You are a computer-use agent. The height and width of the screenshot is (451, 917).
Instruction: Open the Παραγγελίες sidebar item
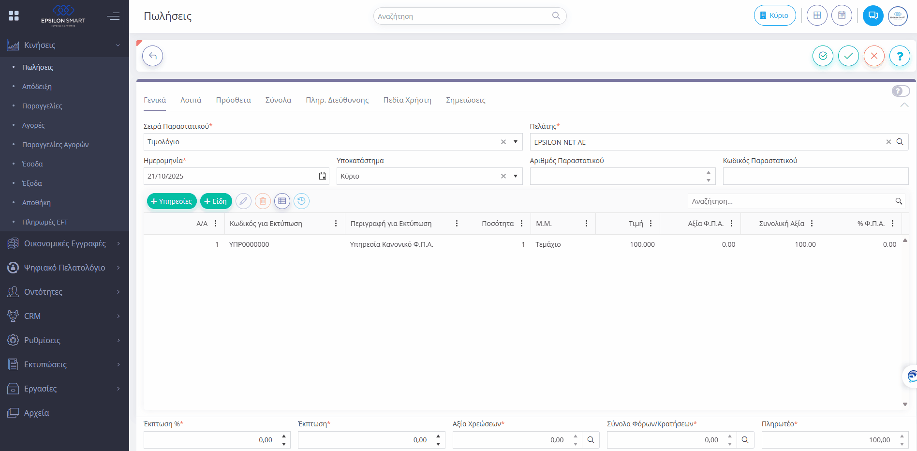[x=42, y=106]
